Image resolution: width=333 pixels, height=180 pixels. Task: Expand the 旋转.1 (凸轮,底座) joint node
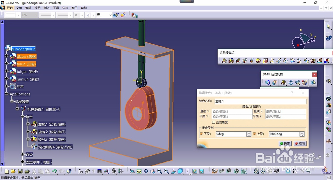(x=28, y=124)
